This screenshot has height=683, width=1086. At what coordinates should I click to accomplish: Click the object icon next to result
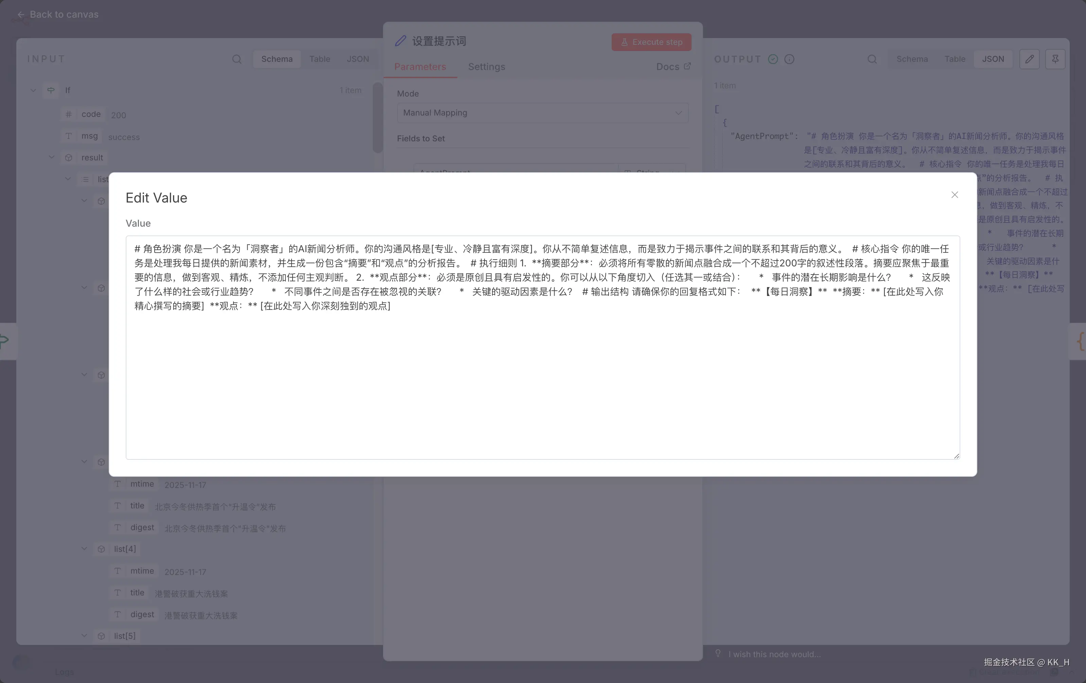pyautogui.click(x=69, y=157)
